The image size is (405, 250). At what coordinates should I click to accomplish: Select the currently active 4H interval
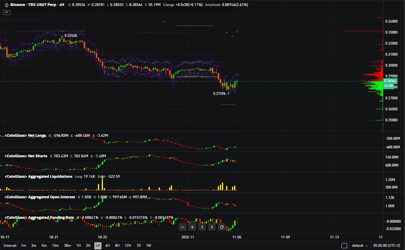click(98, 246)
